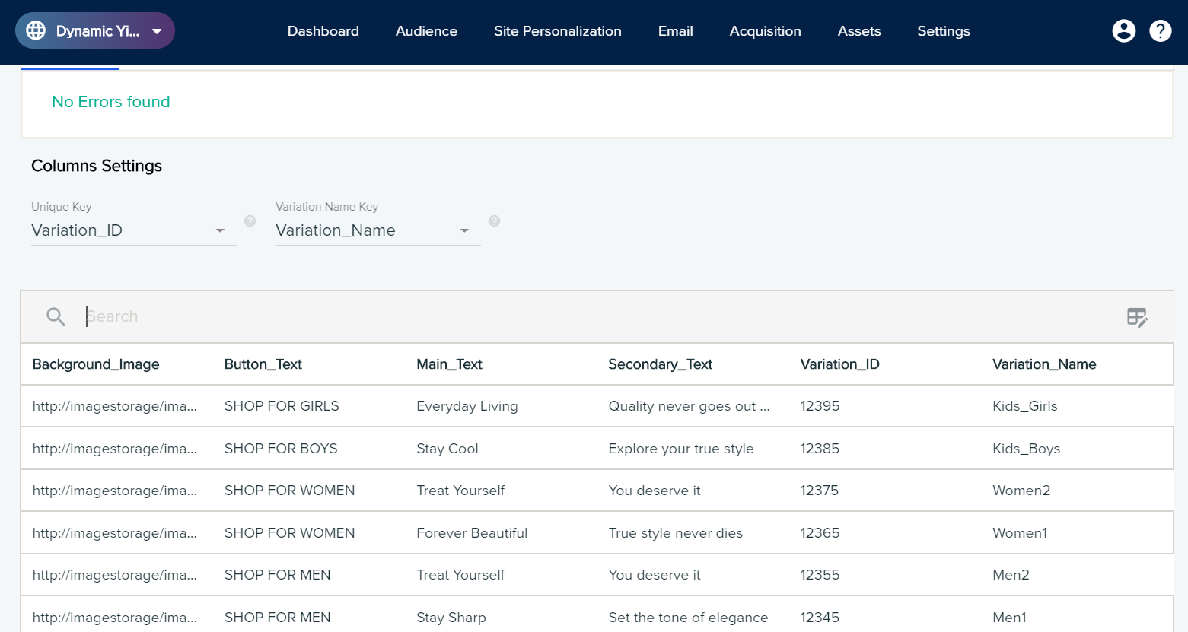Click image URL in Men2 row

coord(115,575)
